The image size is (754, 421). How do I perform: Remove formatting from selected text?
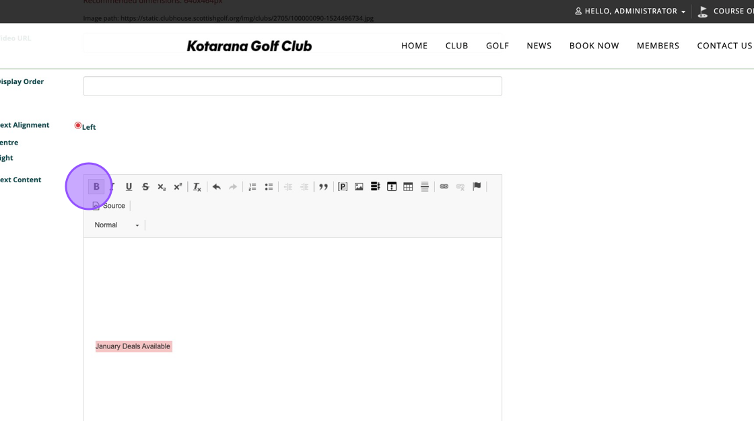pos(197,186)
